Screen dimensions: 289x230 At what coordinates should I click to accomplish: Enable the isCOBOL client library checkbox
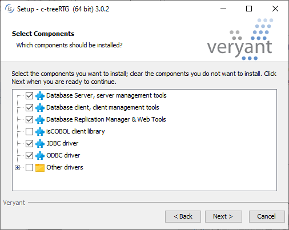29,131
